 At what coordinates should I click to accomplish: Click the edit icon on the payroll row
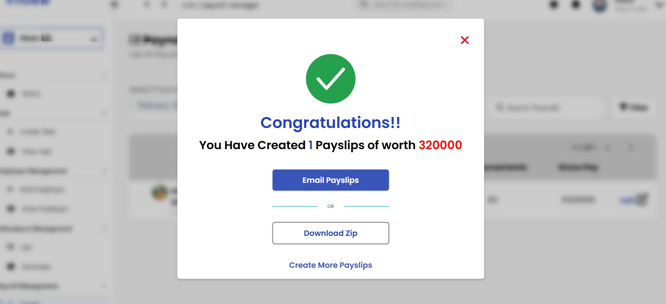click(x=642, y=199)
